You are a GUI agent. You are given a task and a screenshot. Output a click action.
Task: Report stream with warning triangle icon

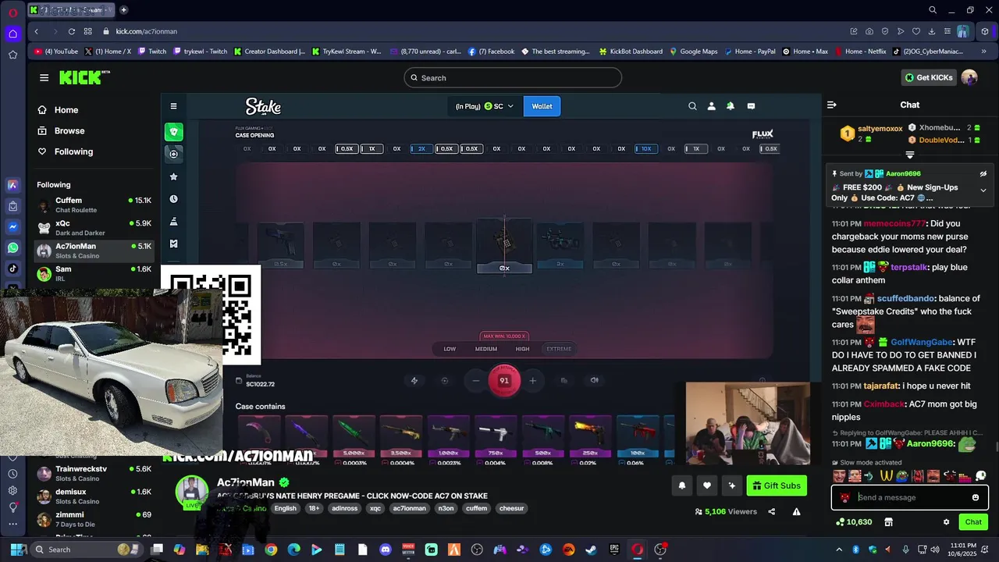click(796, 512)
